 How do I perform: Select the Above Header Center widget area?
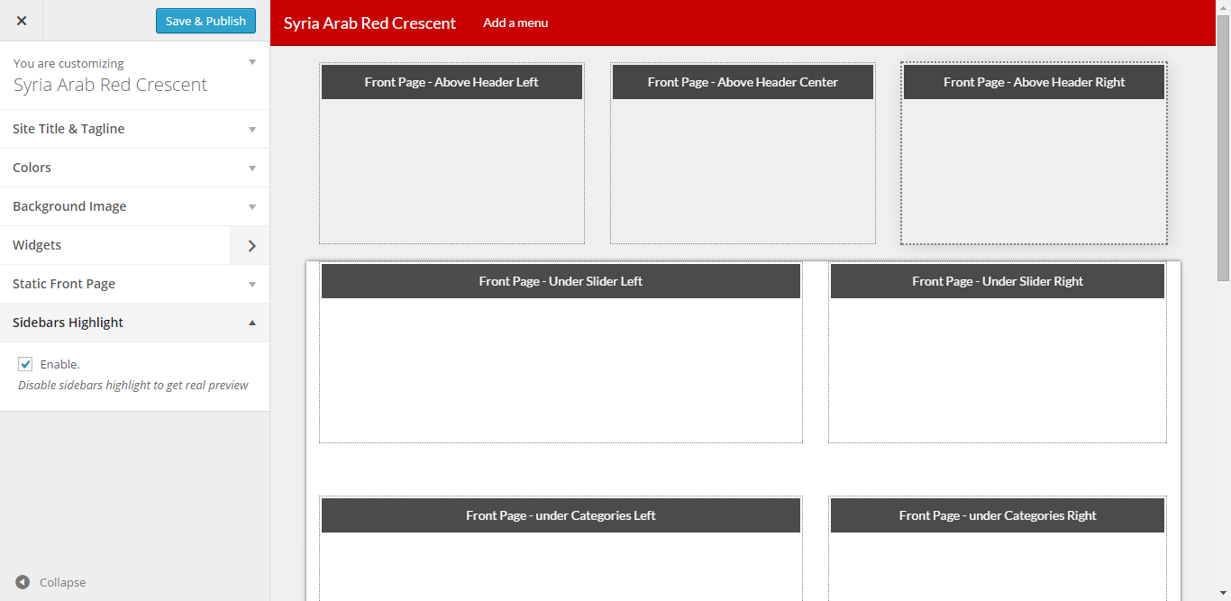[743, 153]
